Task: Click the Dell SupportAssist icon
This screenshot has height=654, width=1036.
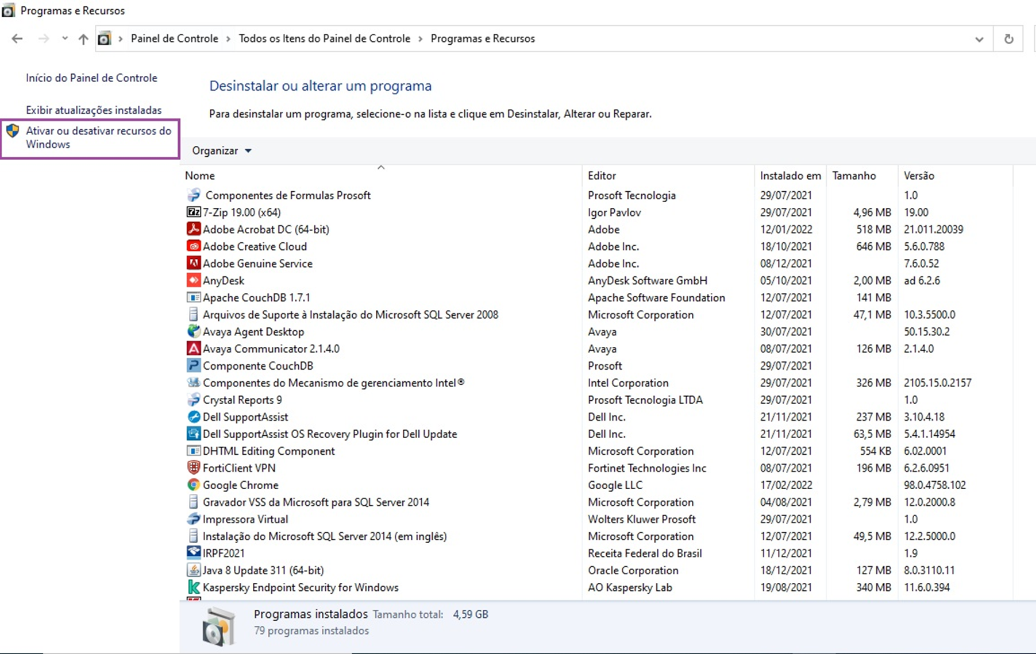Action: (194, 417)
